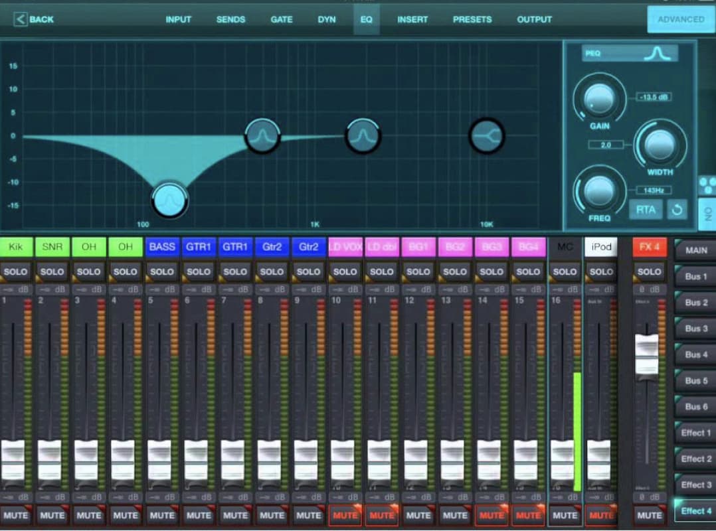716x531 pixels.
Task: Click the GAIN knob
Action: [599, 98]
